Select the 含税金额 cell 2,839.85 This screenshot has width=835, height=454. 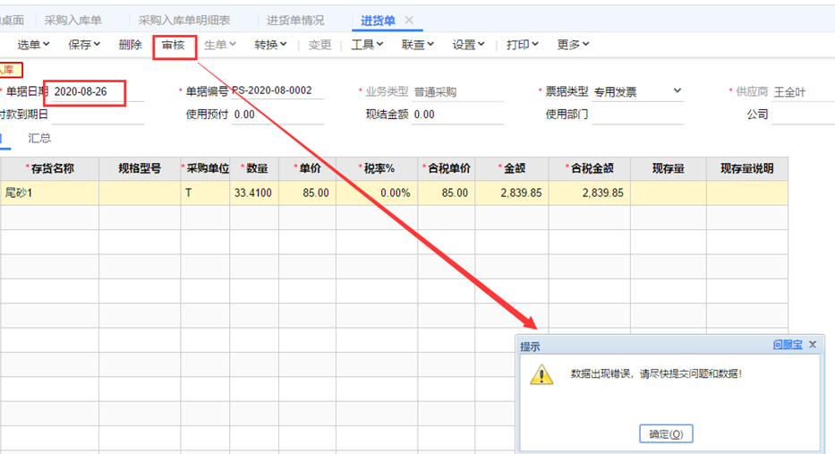tap(590, 193)
